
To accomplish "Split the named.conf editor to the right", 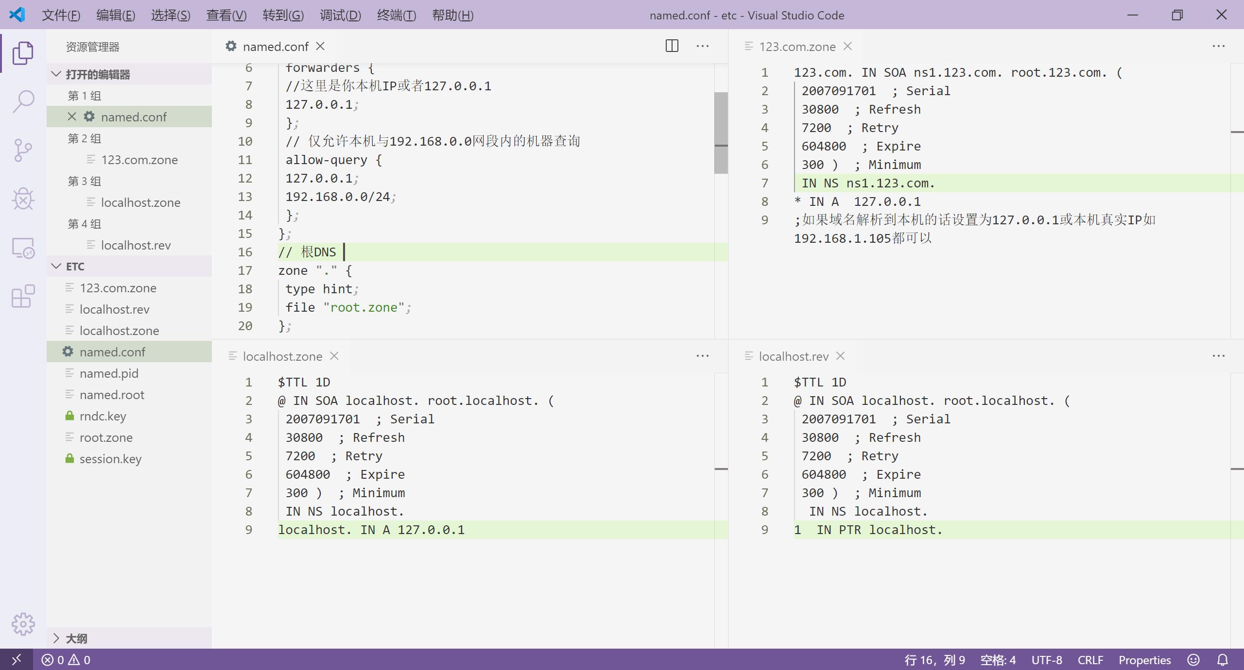I will (x=672, y=46).
